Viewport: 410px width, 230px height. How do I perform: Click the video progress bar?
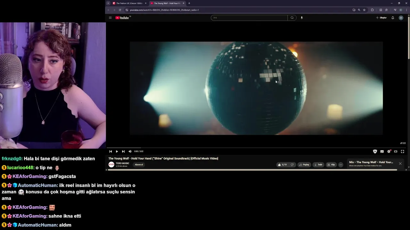pos(256,148)
